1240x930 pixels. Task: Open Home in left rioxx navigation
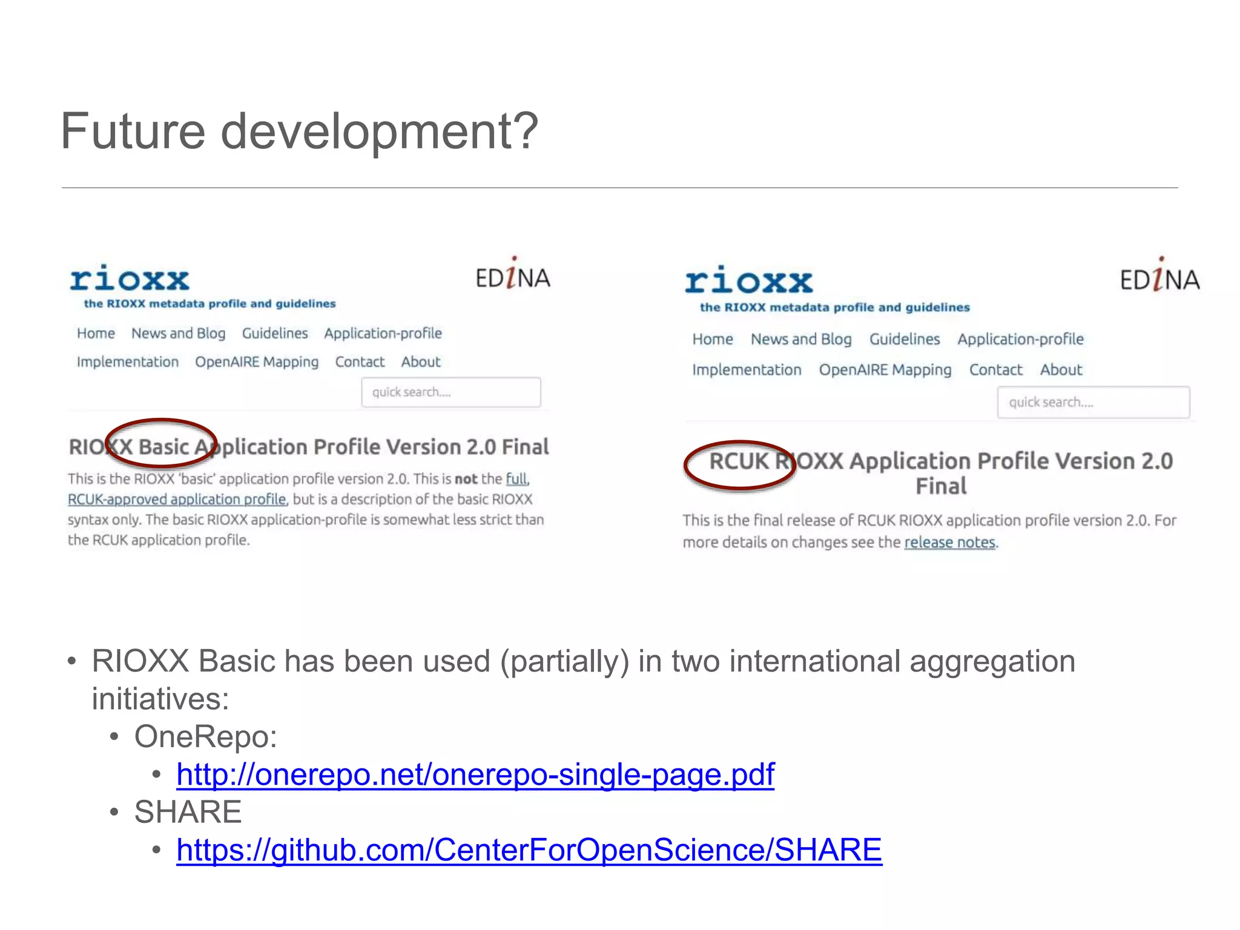coord(96,334)
